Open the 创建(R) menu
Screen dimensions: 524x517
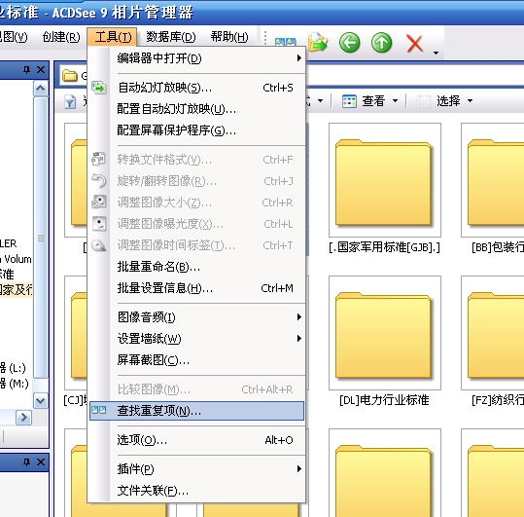pos(61,37)
